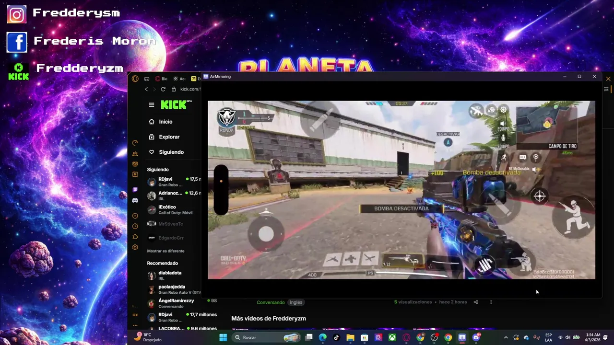Open Xbox app from the taskbar
Viewport: 614px width, 345px height.
point(392,337)
